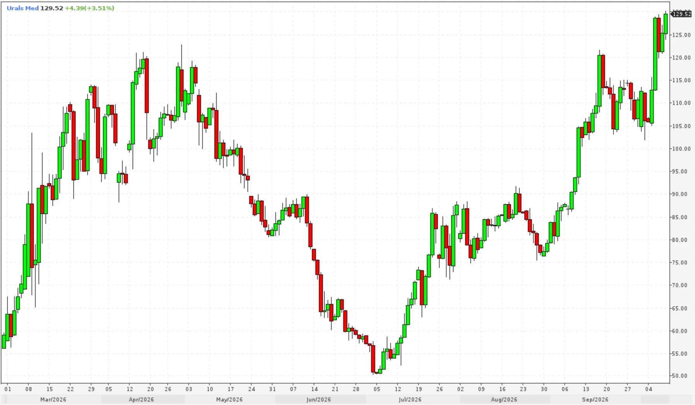Select the "+4.39(+3.51%)" price change text
The height and width of the screenshot is (405, 695).
[89, 8]
